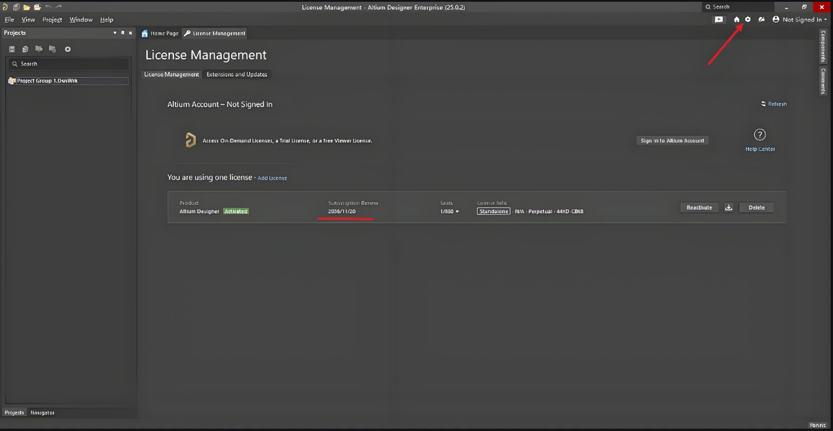Select Project Group 1.DsnWrk tree item
The height and width of the screenshot is (431, 833).
tap(68, 81)
